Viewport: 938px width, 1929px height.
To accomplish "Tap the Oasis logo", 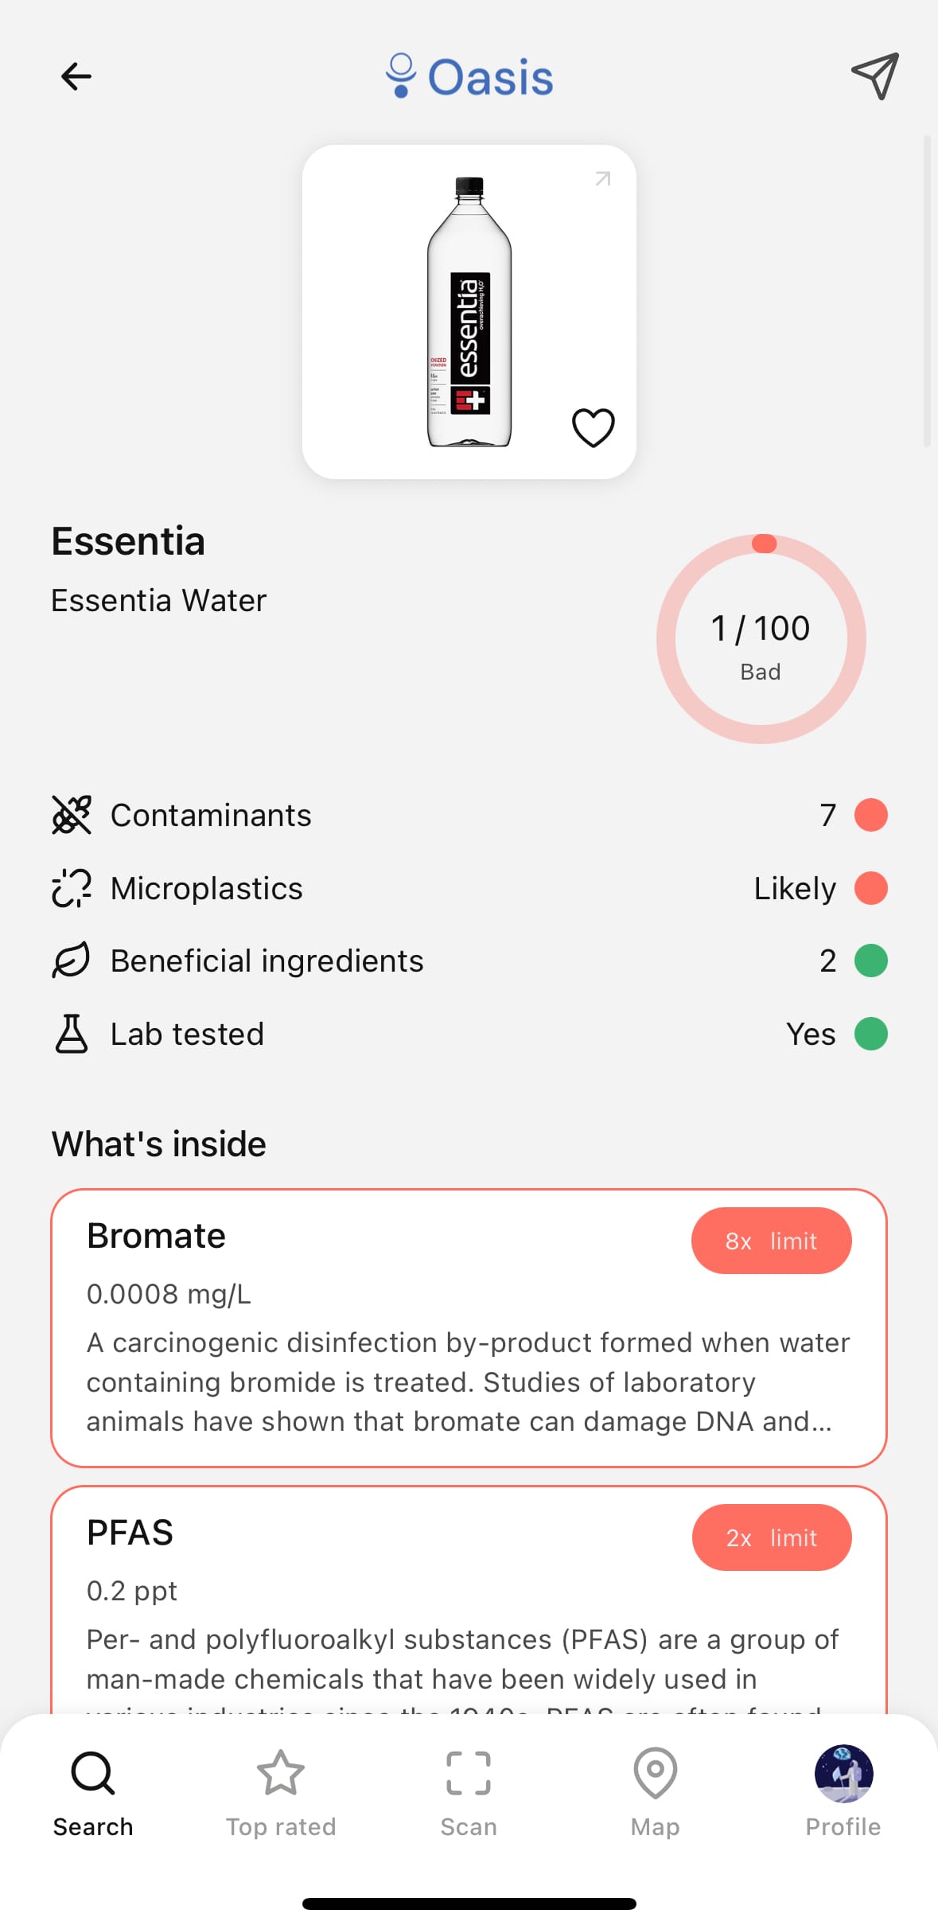I will coord(469,77).
